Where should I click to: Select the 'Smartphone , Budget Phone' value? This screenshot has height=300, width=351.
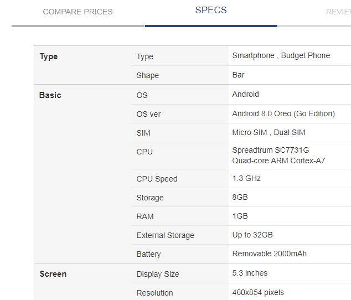(281, 55)
